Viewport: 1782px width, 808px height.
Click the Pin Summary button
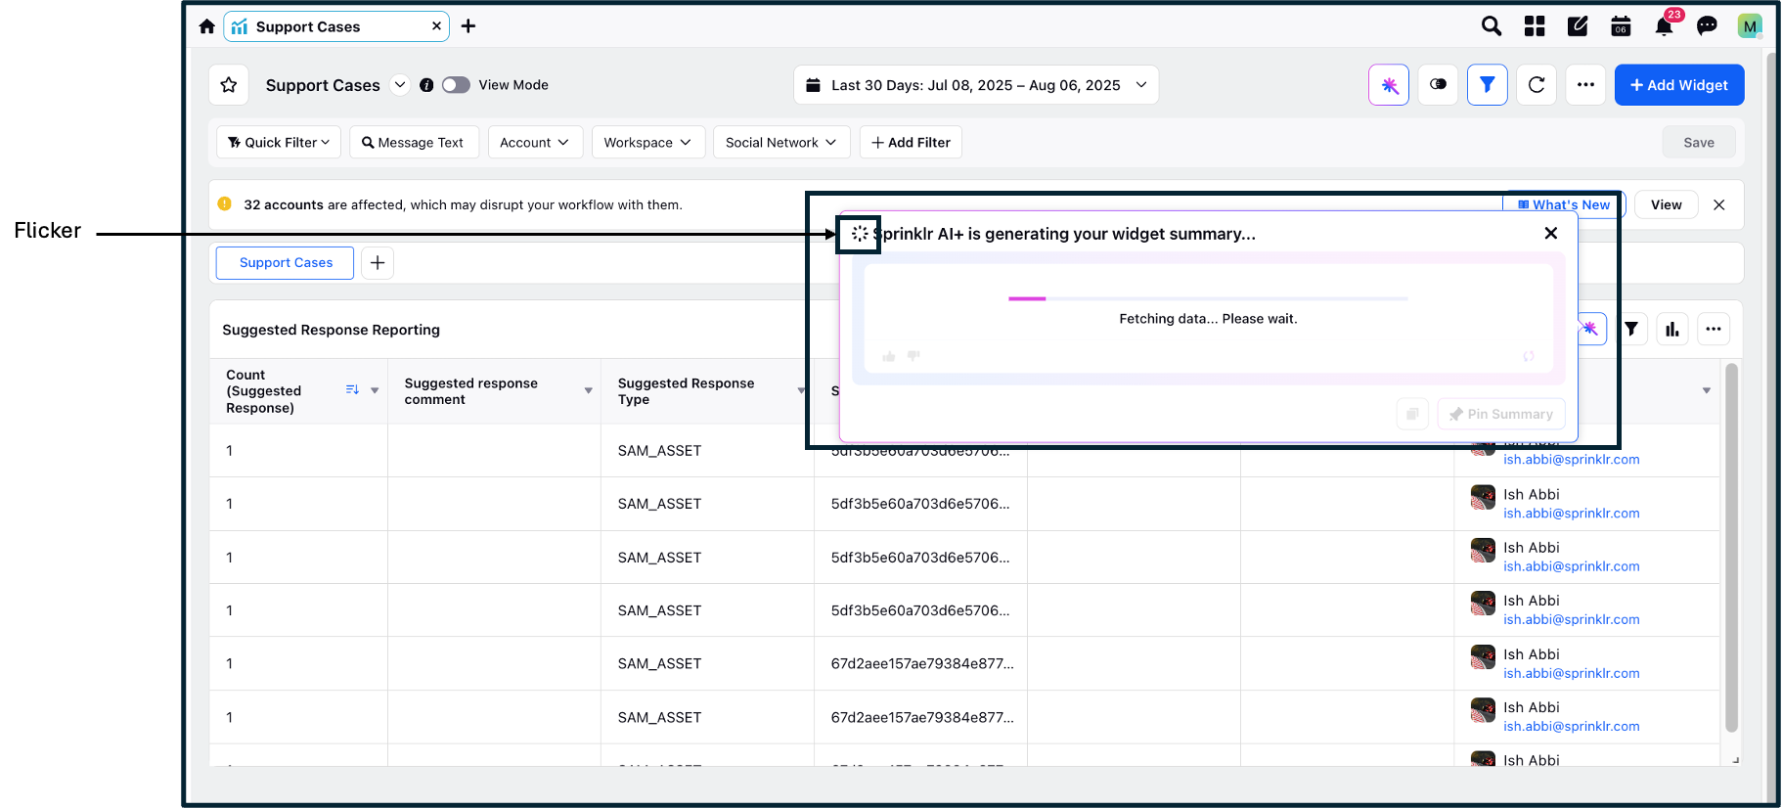tap(1501, 414)
